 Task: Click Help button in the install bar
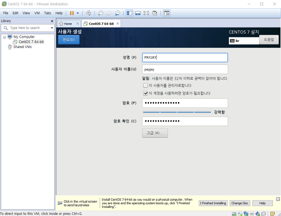click(263, 203)
